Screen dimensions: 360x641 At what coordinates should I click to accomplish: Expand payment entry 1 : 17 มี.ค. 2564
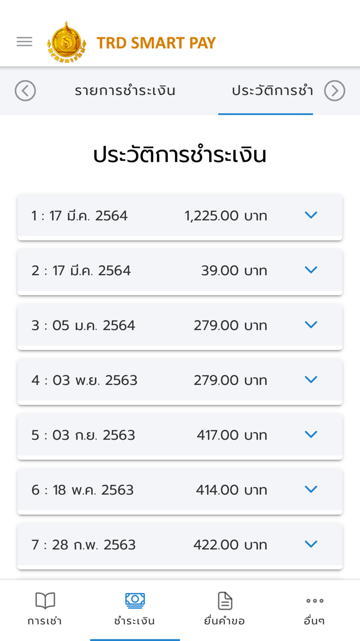pyautogui.click(x=311, y=216)
